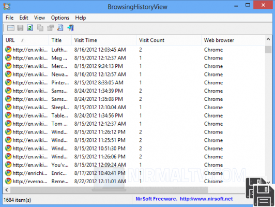Sort by the Web browser column header
Screen dimensions: 275x207
[x=233, y=40]
